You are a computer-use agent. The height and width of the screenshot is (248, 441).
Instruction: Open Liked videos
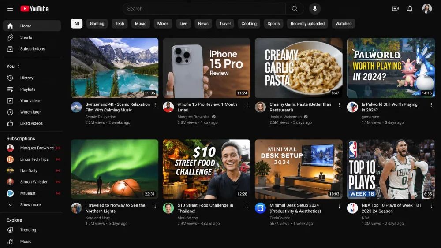pyautogui.click(x=32, y=123)
